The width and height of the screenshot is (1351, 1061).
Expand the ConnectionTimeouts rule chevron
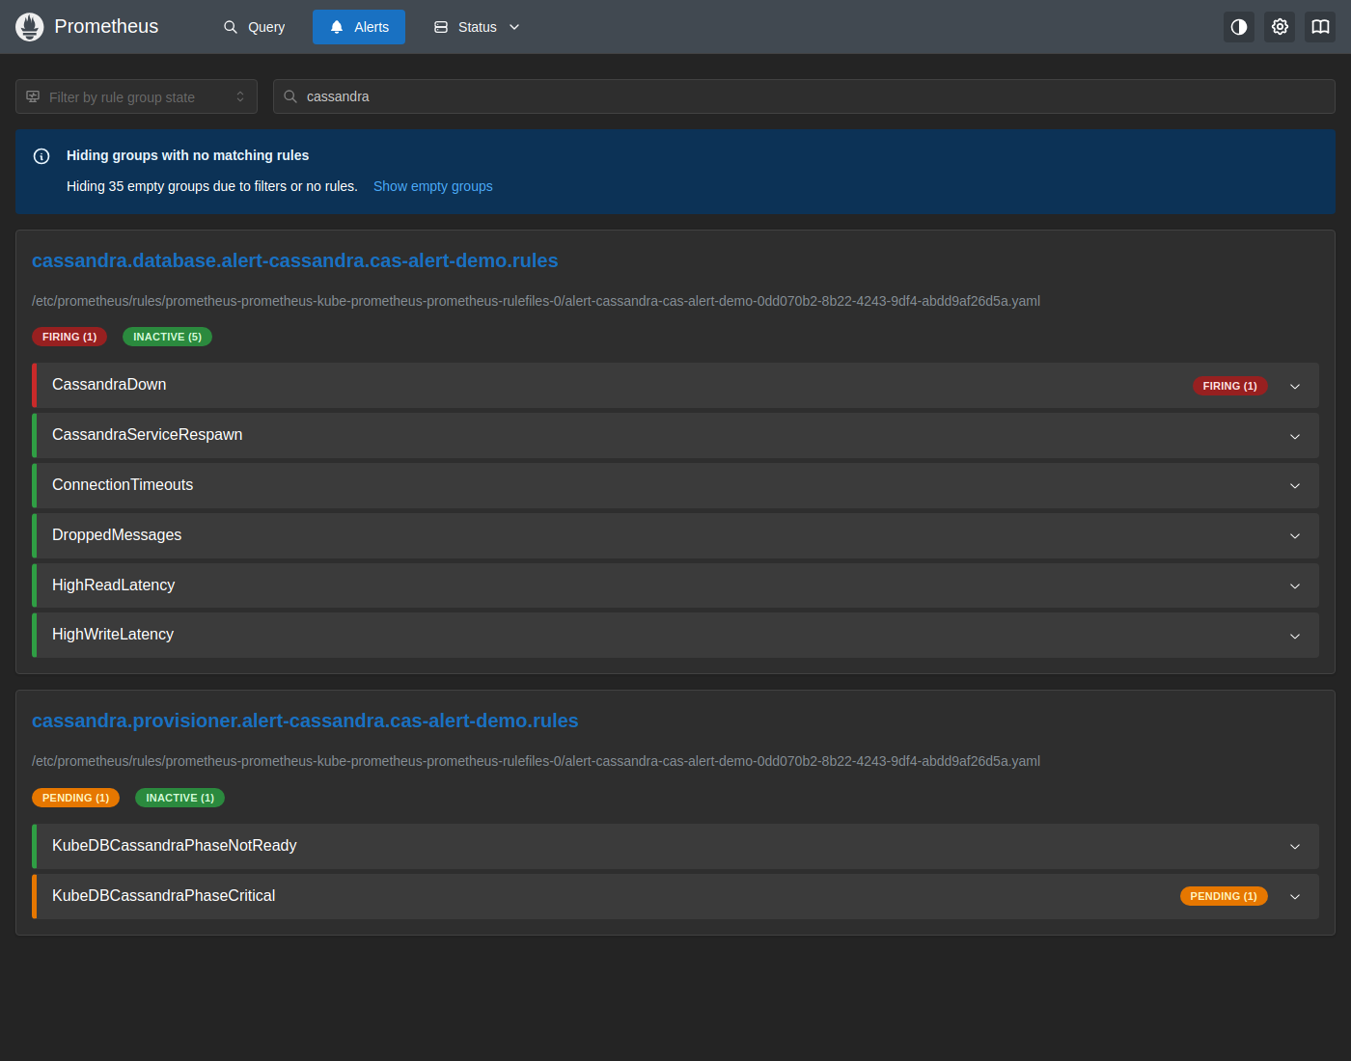click(1295, 485)
